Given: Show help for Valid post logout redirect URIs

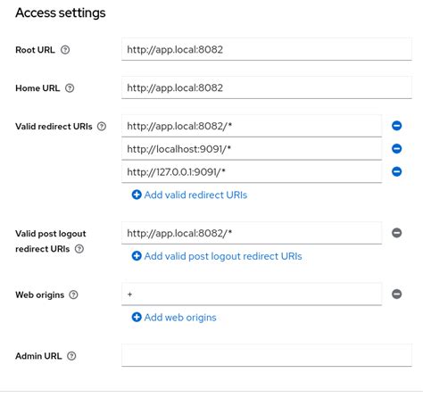Looking at the screenshot, I should (79, 249).
